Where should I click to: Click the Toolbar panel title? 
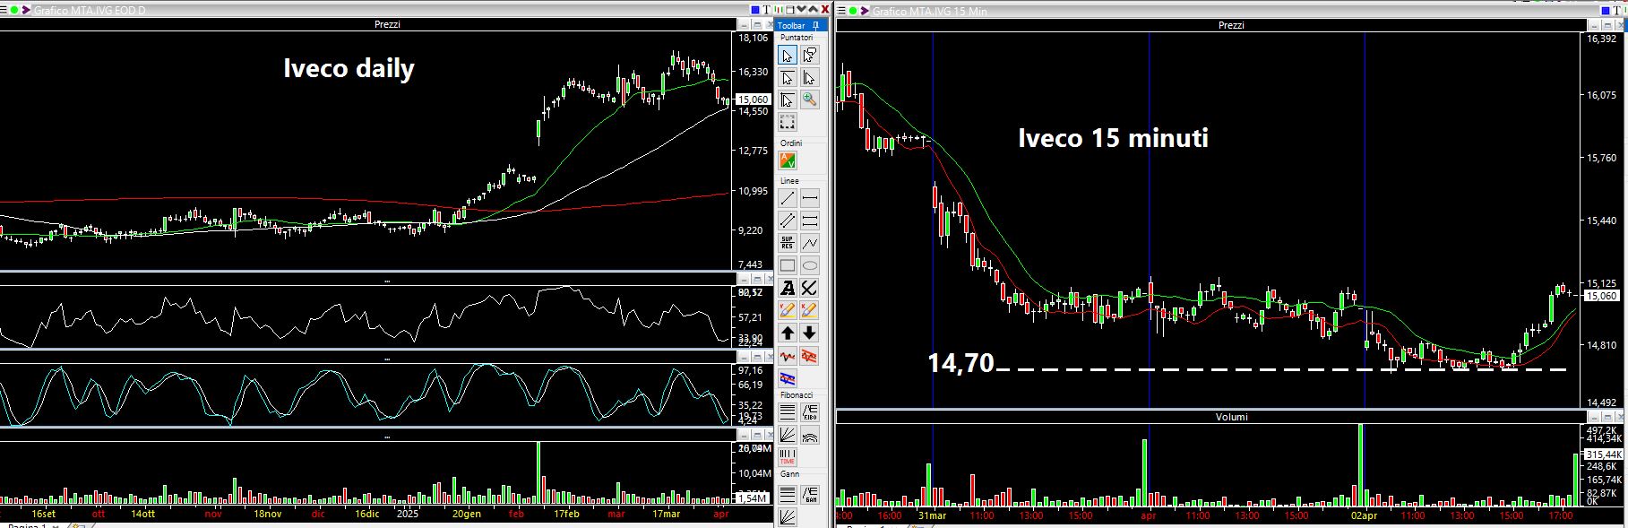tap(791, 26)
